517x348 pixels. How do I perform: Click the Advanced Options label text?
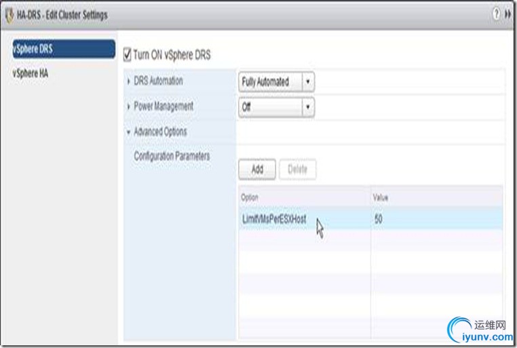pos(160,132)
